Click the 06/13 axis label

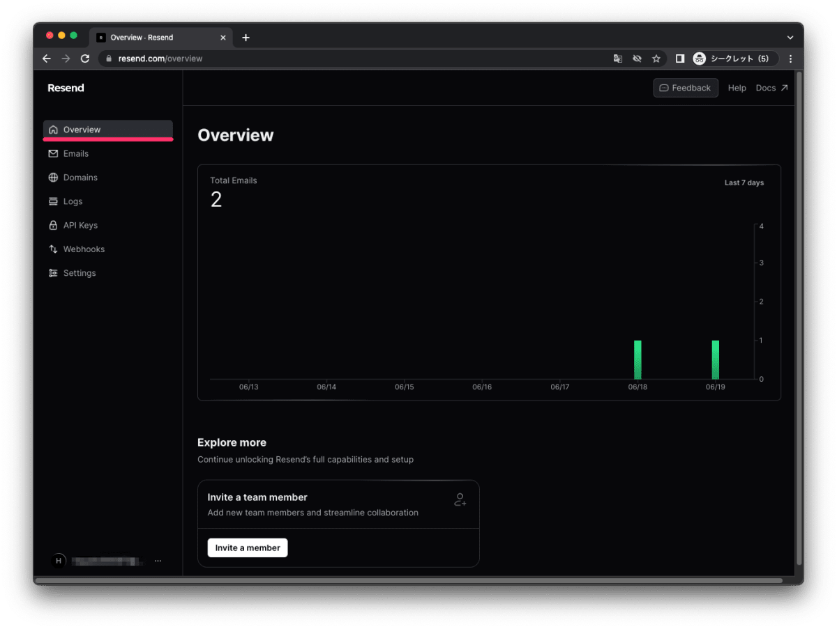click(248, 387)
